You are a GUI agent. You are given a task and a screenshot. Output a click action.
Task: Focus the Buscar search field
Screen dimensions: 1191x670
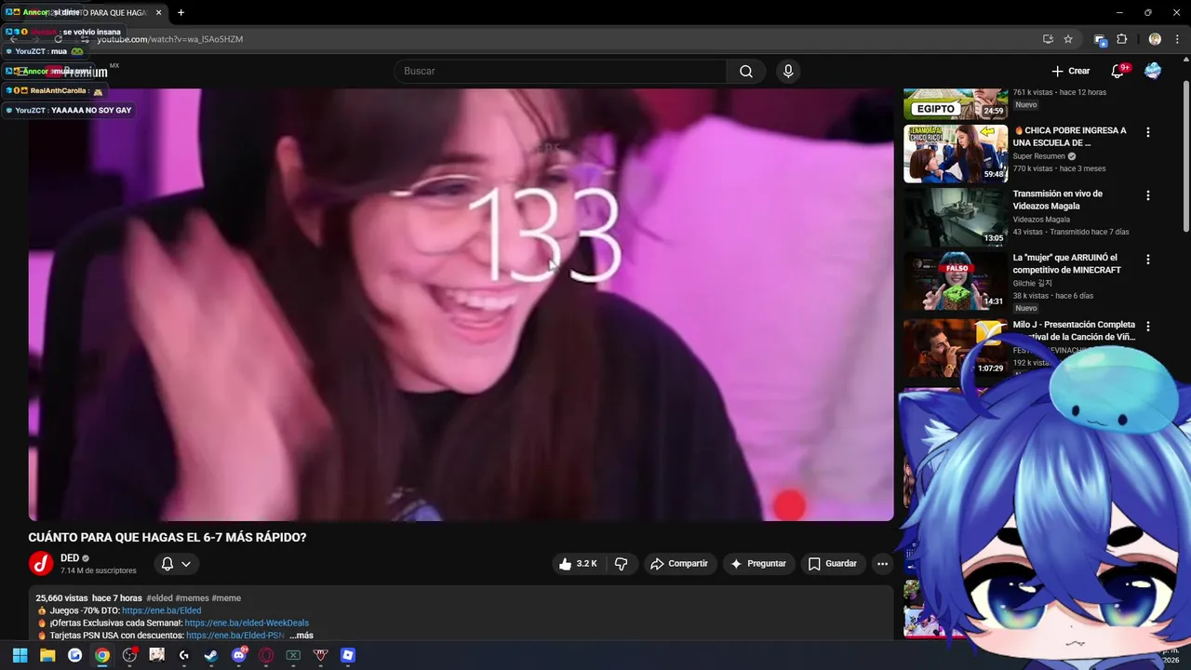coord(561,72)
